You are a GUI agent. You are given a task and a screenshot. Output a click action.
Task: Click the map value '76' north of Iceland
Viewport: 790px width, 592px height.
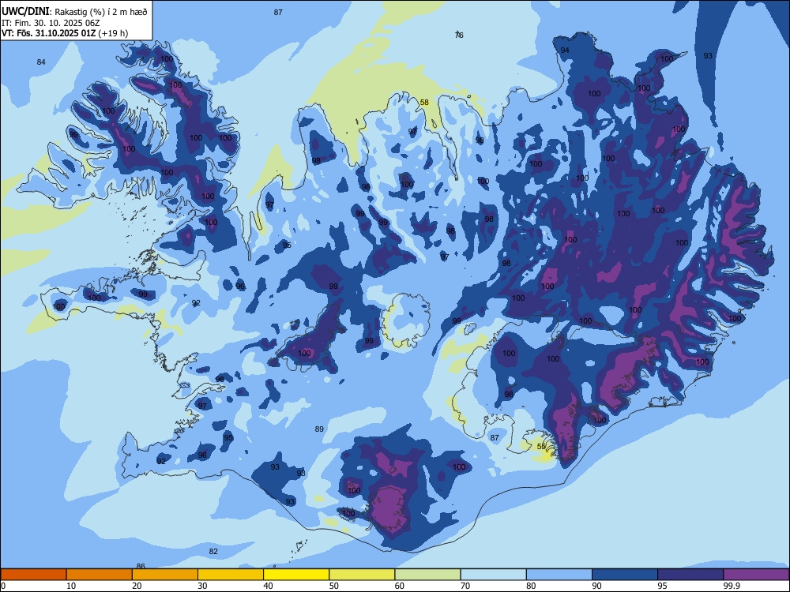pos(459,35)
